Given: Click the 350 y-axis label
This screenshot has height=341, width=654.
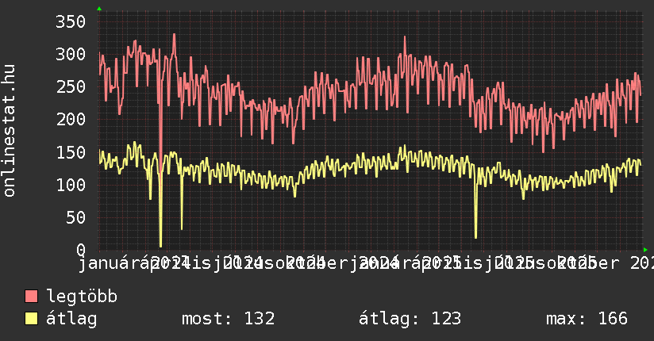Looking at the screenshot, I should click(70, 21).
